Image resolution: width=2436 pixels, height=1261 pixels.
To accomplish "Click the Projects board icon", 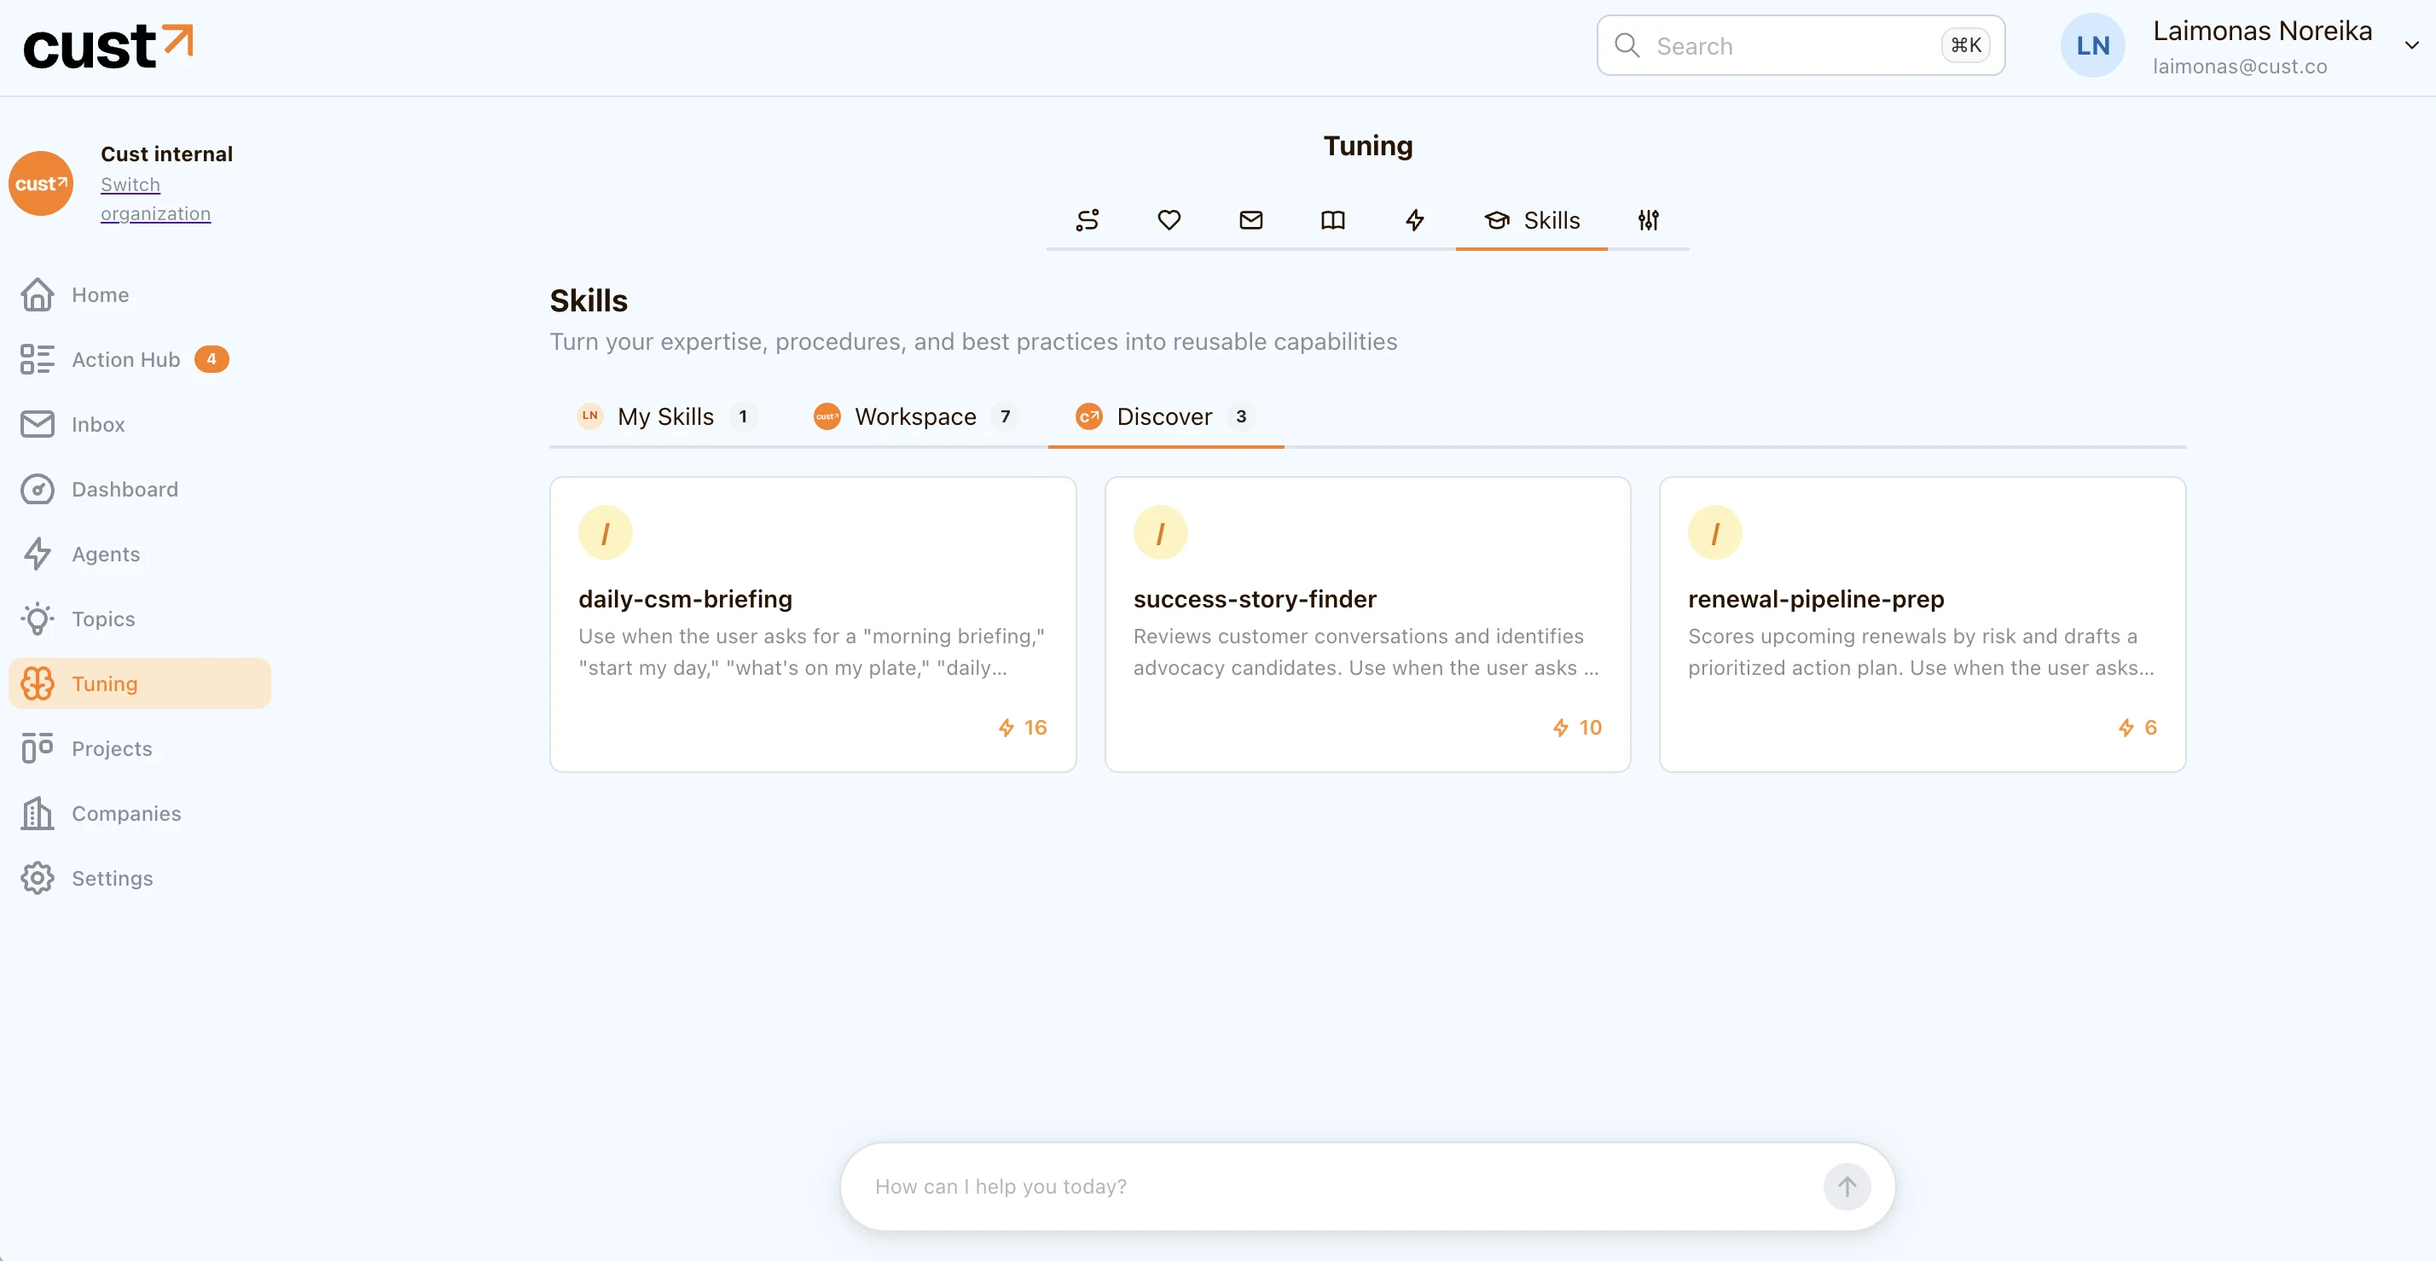I will point(38,748).
